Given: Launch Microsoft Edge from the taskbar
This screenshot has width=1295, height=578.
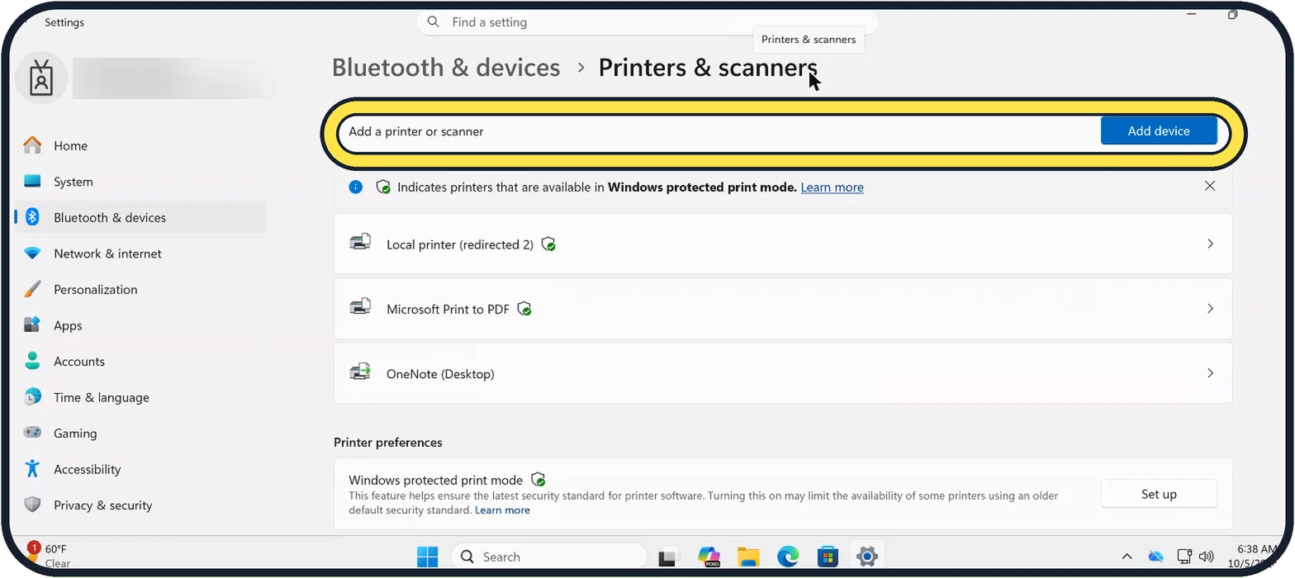Looking at the screenshot, I should click(x=788, y=557).
